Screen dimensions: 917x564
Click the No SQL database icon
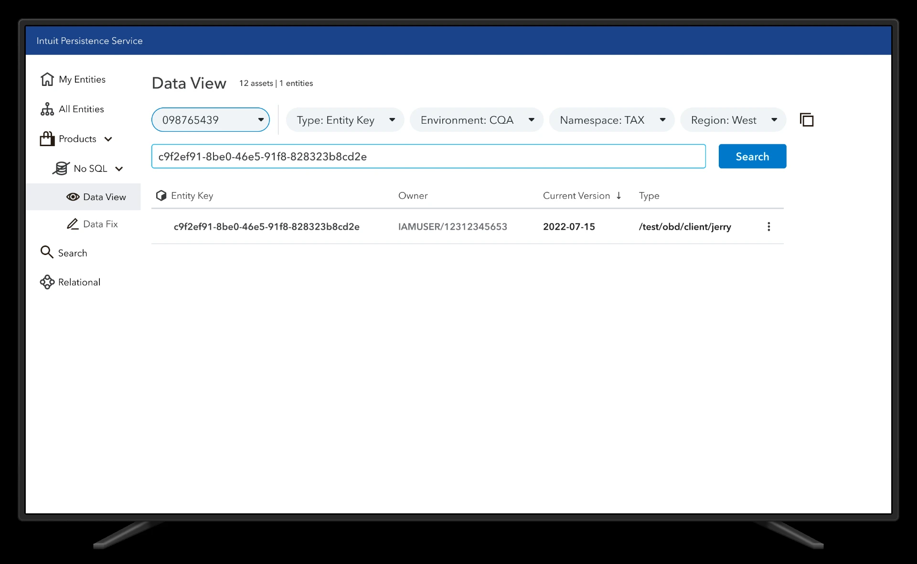pyautogui.click(x=61, y=168)
